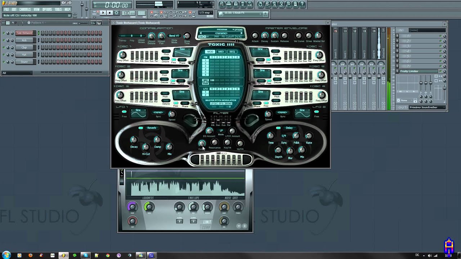Click the undo history toolbar icon

pyautogui.click(x=260, y=4)
